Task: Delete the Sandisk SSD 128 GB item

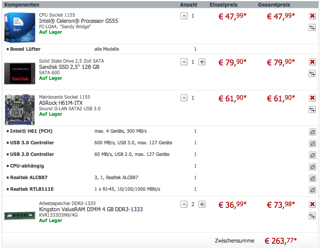Action: coord(312,62)
